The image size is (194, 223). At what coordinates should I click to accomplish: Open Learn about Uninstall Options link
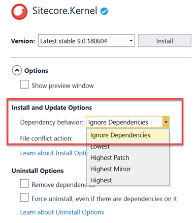point(62,212)
